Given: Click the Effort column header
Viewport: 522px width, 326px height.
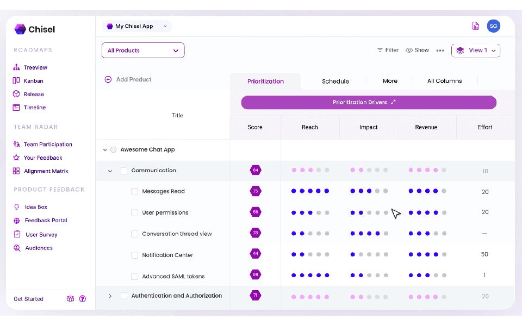Looking at the screenshot, I should pyautogui.click(x=484, y=127).
